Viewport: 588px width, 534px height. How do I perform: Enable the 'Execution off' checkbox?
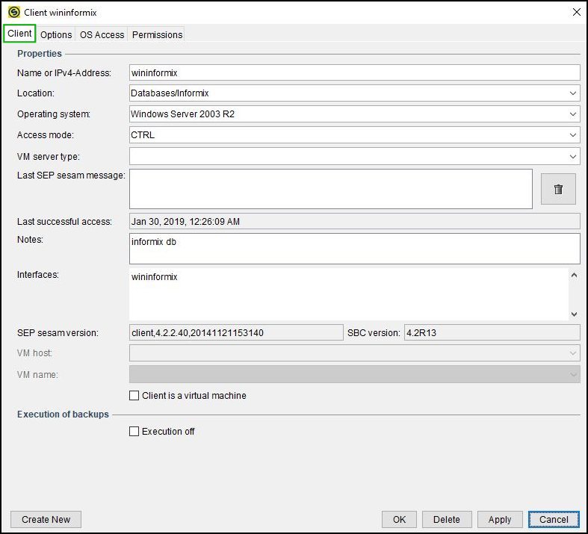(134, 432)
